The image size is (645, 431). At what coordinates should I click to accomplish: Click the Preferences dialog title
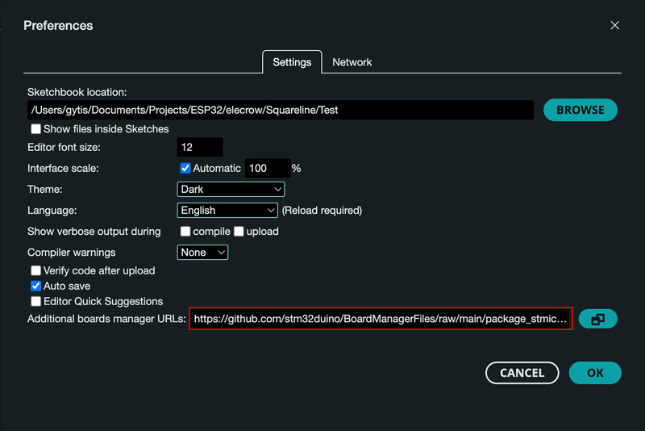(58, 26)
